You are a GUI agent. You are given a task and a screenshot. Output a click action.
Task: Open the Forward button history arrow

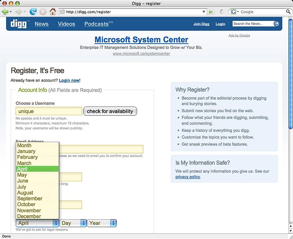pyautogui.click(x=24, y=12)
